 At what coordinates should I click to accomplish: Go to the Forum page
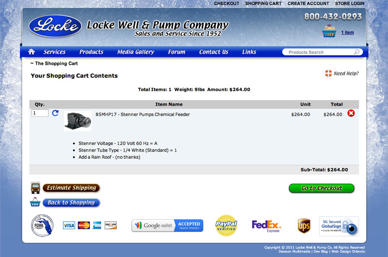point(177,52)
